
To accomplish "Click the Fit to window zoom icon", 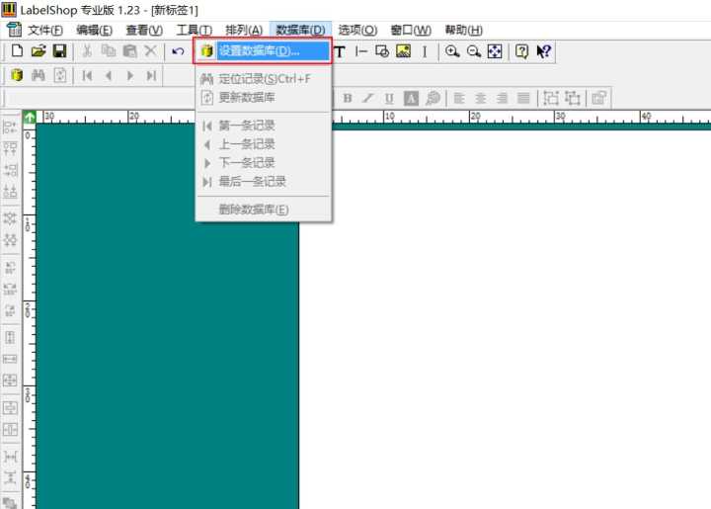I will pyautogui.click(x=495, y=51).
